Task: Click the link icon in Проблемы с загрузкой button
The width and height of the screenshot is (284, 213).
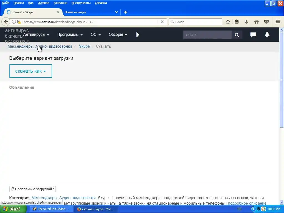Action: pos(12,189)
